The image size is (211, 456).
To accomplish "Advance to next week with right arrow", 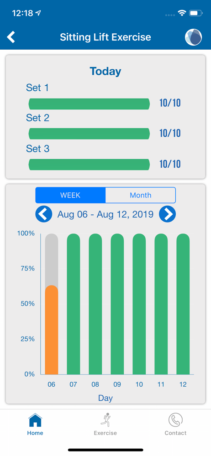I will (x=167, y=214).
